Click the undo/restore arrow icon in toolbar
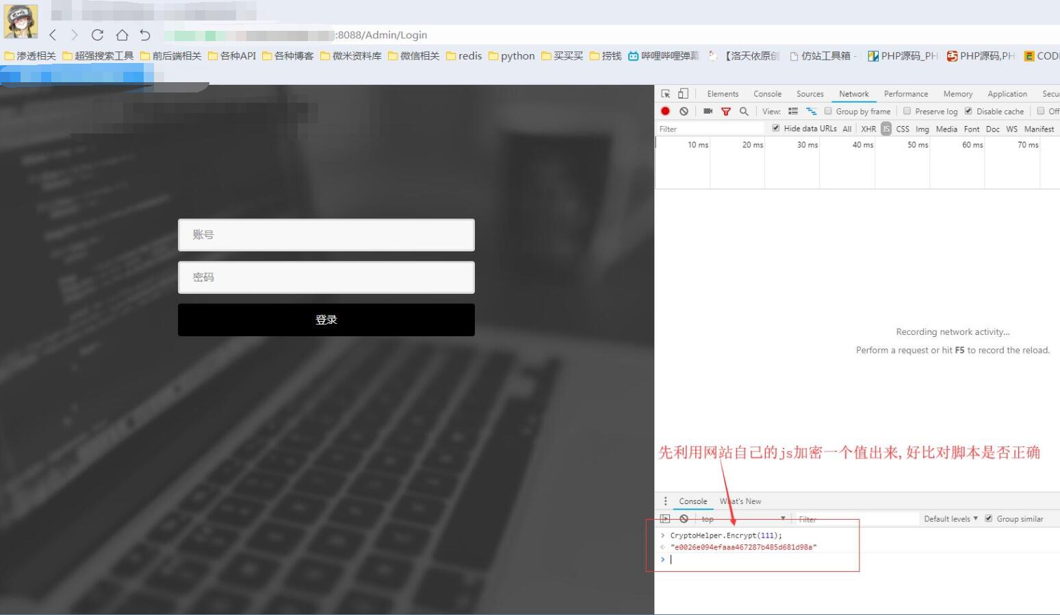Screen dimensions: 1060x615 pos(145,35)
